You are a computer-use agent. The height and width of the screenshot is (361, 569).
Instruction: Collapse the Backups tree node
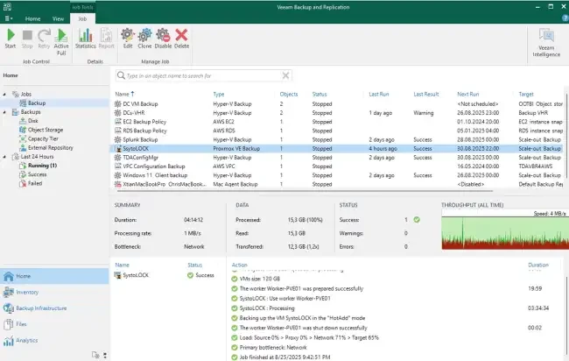click(4, 112)
